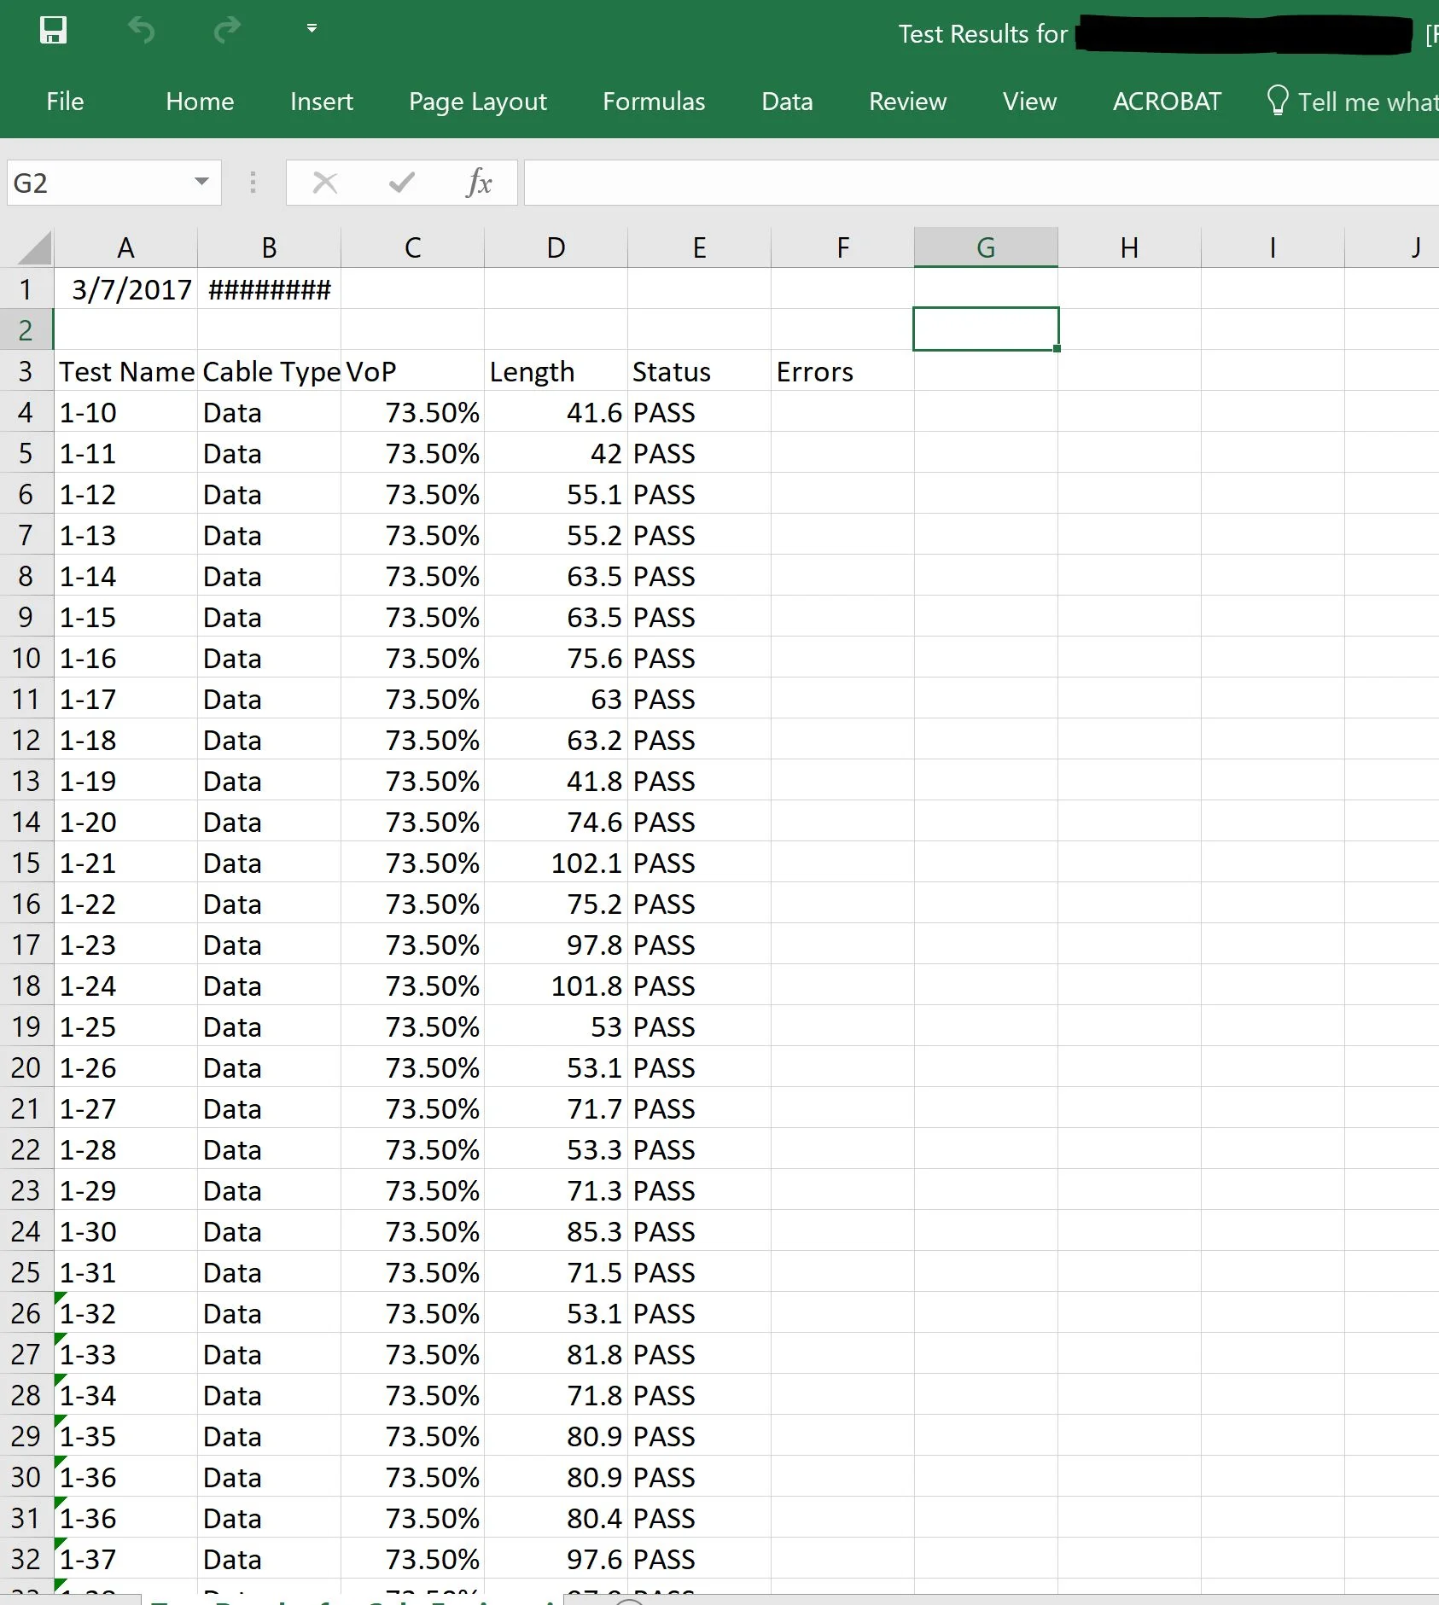
Task: Click the Undo arrow icon
Action: (142, 31)
